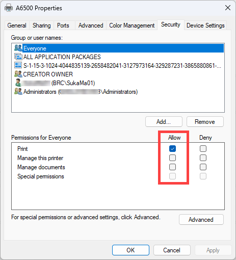Click the icon beside the S-1-15-3 SID entry
Image resolution: width=236 pixels, height=260 pixels.
click(x=18, y=65)
